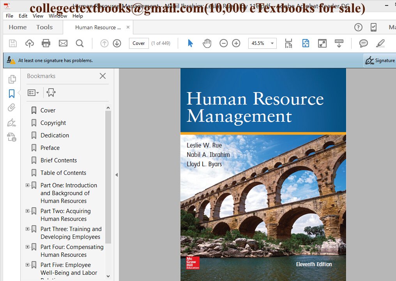Jump to the Brief Contents bookmark
The width and height of the screenshot is (396, 281).
[x=58, y=160]
